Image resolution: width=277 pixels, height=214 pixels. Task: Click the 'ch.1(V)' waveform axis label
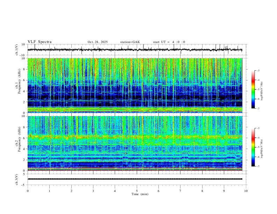(x=17, y=50)
